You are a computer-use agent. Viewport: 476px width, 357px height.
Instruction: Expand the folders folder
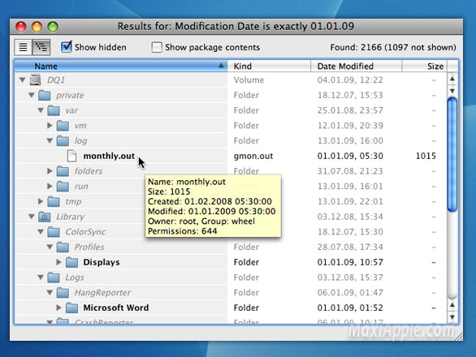click(x=50, y=170)
